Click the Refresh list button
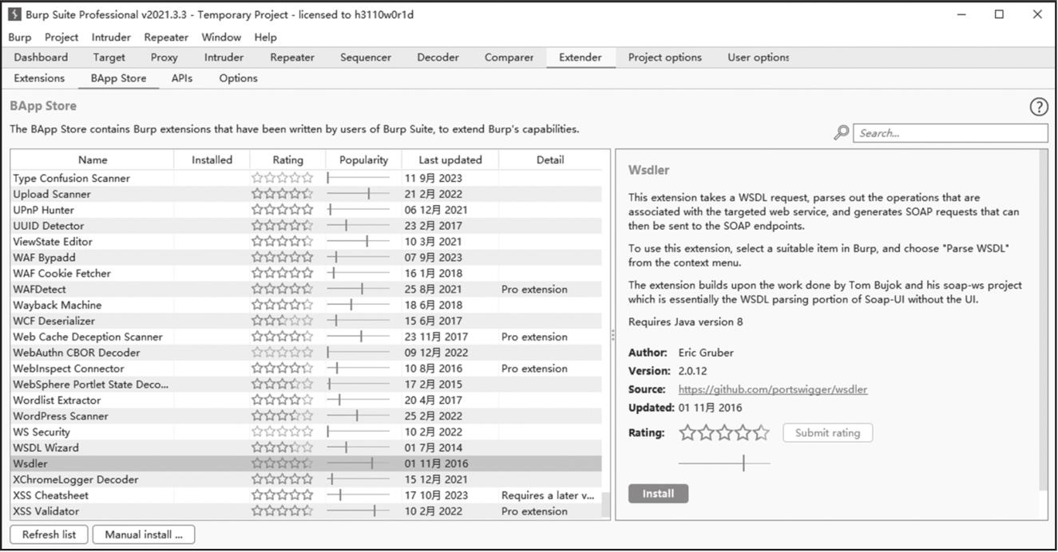 [49, 534]
